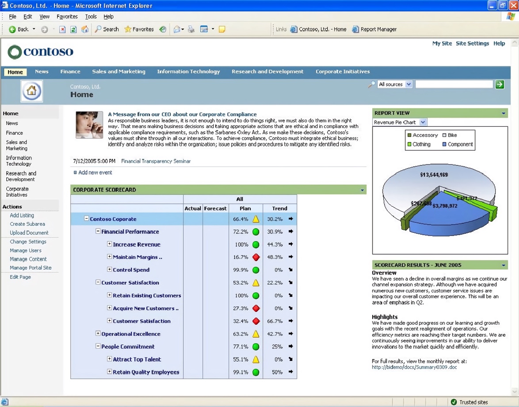Click the green search go arrow
Image resolution: width=519 pixels, height=407 pixels.
500,84
